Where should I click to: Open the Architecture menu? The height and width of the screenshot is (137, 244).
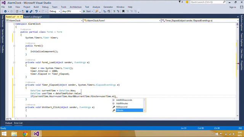(x=75, y=7)
